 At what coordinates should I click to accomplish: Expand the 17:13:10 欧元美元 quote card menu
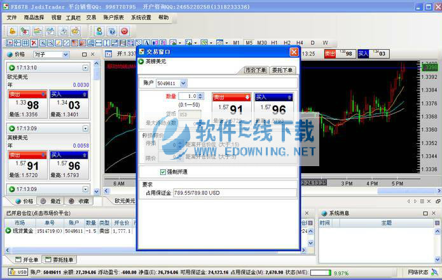(x=85, y=67)
